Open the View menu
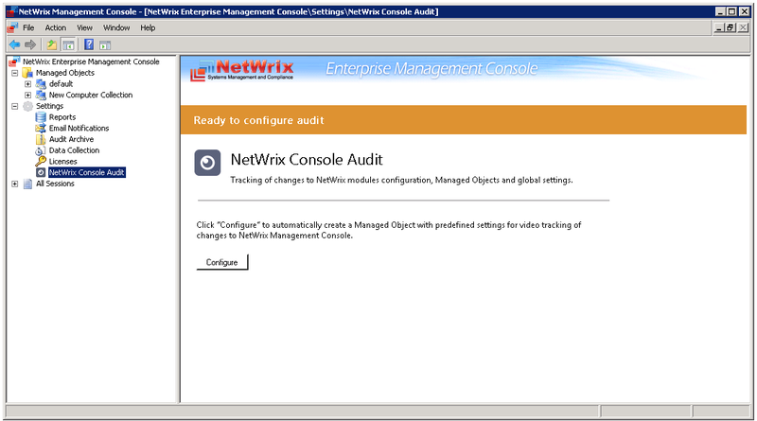Screen dimensions: 757x421 click(84, 28)
